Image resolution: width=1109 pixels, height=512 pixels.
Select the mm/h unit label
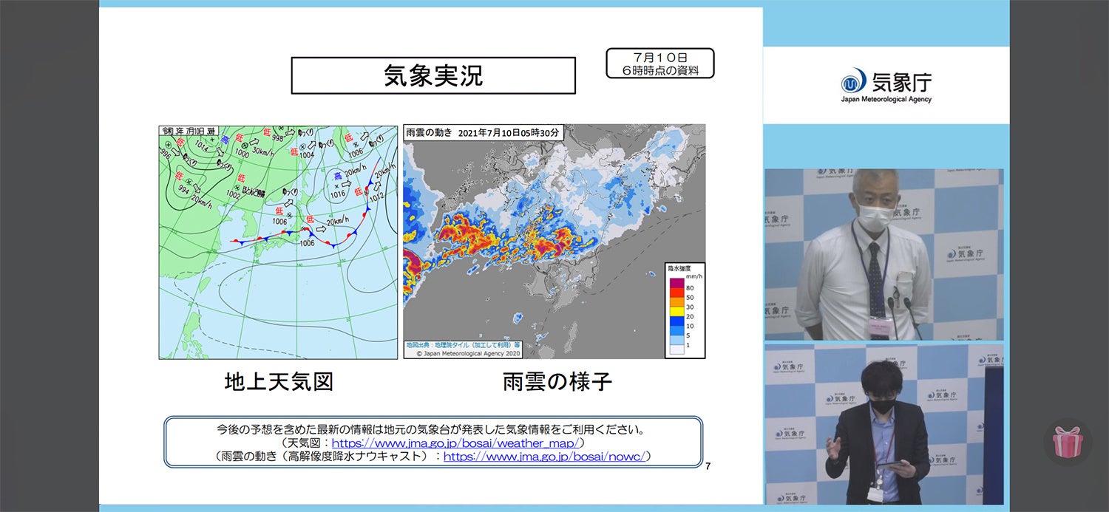coord(693,276)
